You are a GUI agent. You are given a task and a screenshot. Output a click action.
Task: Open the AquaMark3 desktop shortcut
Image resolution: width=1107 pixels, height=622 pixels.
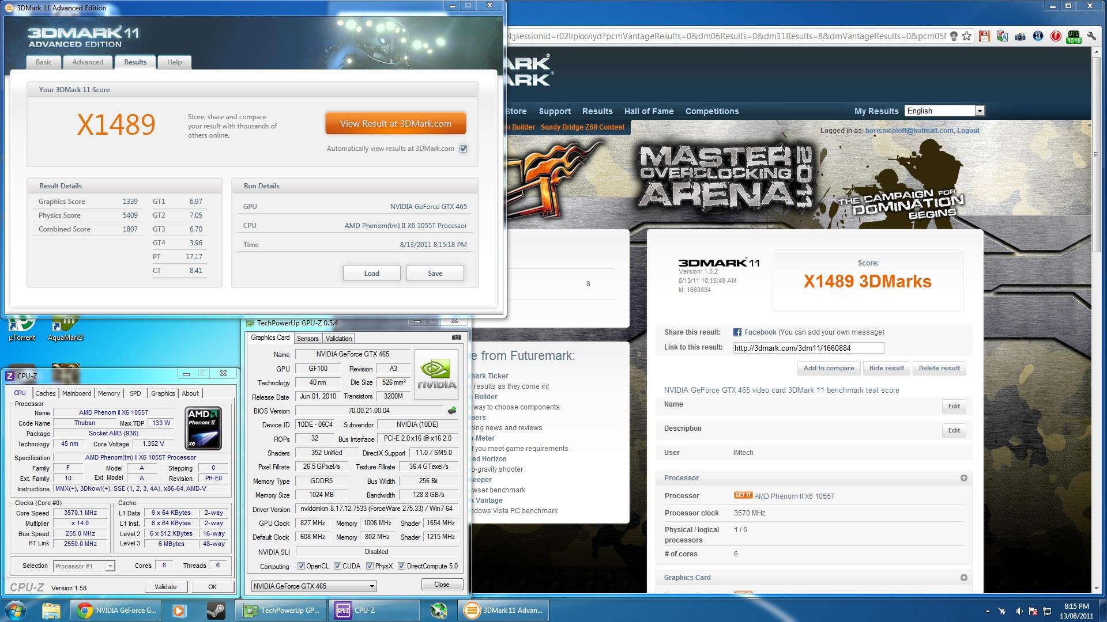click(65, 329)
